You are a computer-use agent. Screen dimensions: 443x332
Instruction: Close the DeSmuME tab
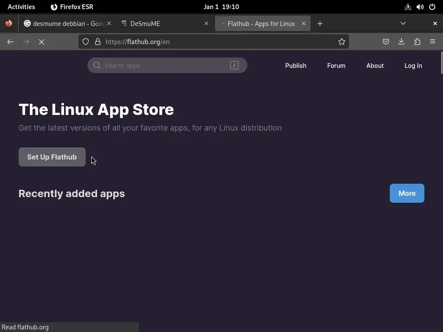tap(206, 23)
